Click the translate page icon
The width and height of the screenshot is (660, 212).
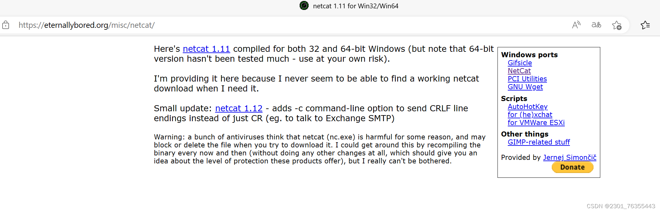596,25
